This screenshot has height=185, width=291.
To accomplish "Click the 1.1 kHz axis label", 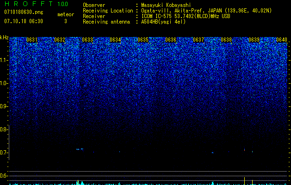I will click(4, 60).
